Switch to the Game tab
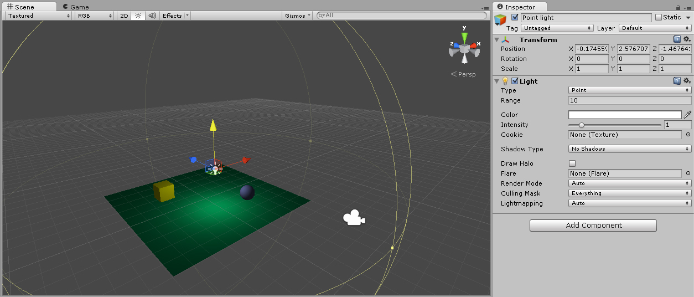This screenshot has height=297, width=694. [76, 7]
